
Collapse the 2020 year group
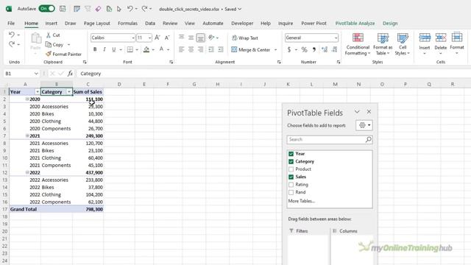point(27,99)
